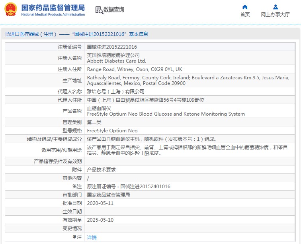Select agent name 雅培贸易（上海）有限公司
This screenshot has width=301, height=244.
click(115, 91)
